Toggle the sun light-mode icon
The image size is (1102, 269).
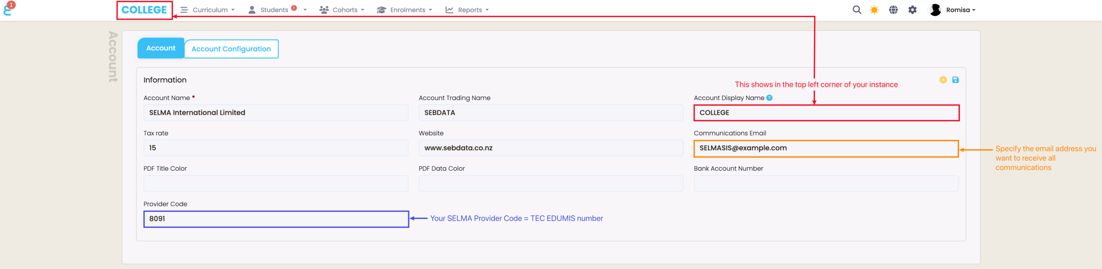point(874,10)
